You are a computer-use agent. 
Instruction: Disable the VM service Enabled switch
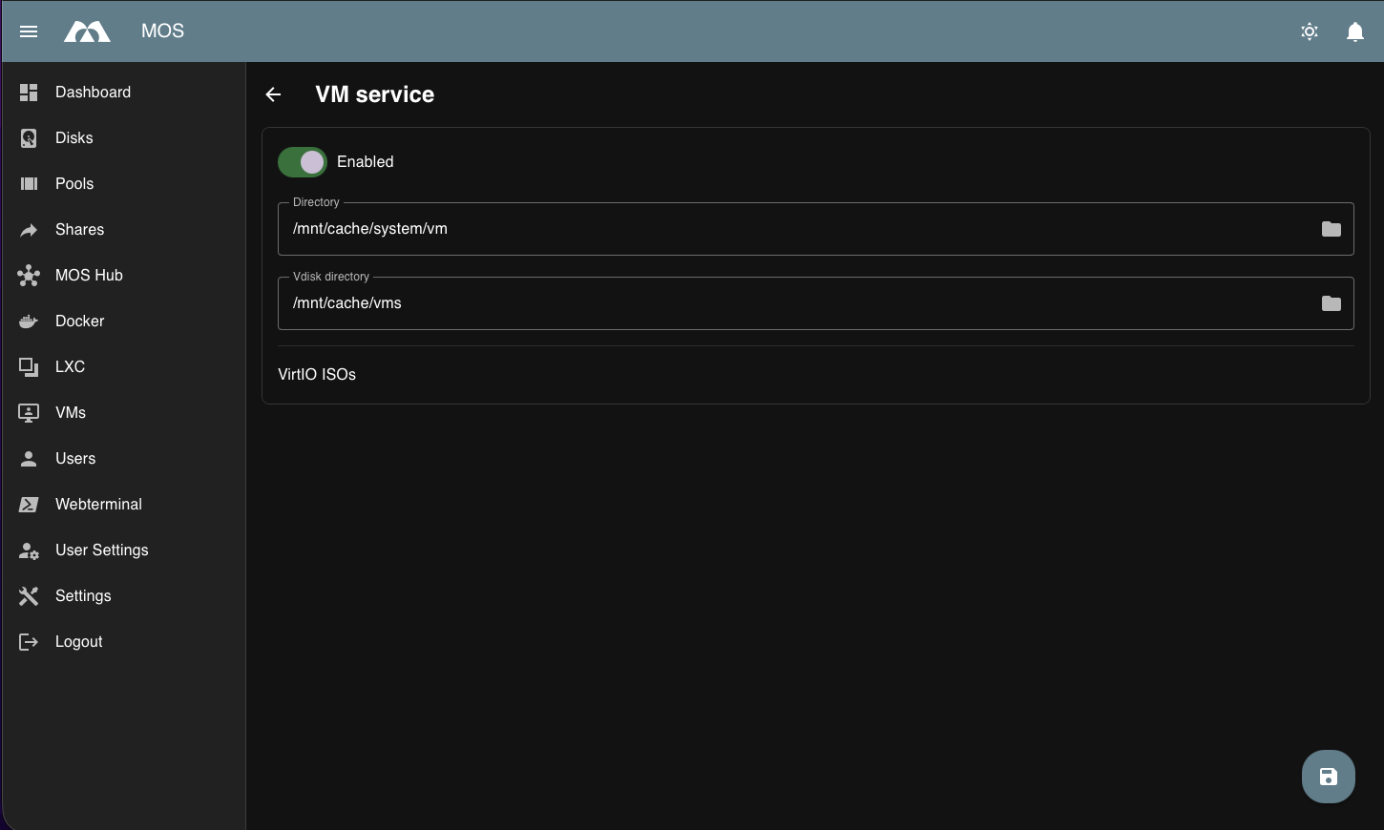tap(302, 161)
